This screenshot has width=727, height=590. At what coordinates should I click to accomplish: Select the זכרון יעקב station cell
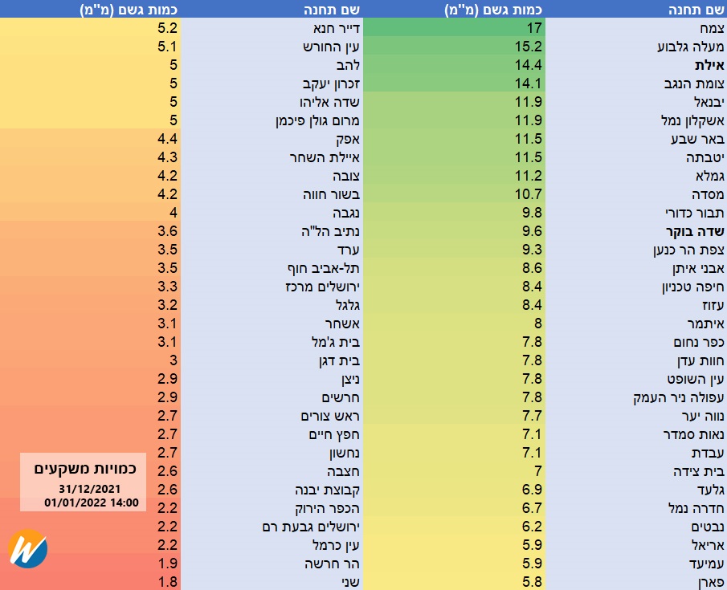[x=328, y=83]
